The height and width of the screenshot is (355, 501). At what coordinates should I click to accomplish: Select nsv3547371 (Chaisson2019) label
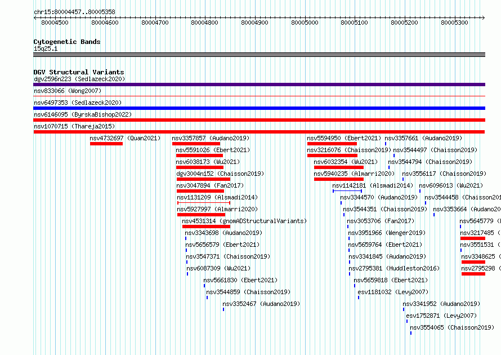[228, 256]
